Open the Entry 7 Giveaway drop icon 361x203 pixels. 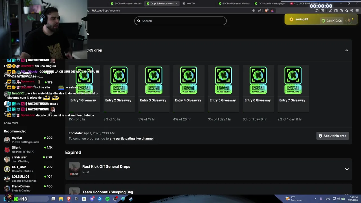pos(293,80)
